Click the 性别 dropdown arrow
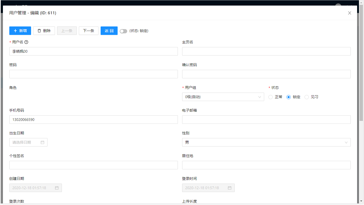The height and width of the screenshot is (205, 364). point(346,143)
